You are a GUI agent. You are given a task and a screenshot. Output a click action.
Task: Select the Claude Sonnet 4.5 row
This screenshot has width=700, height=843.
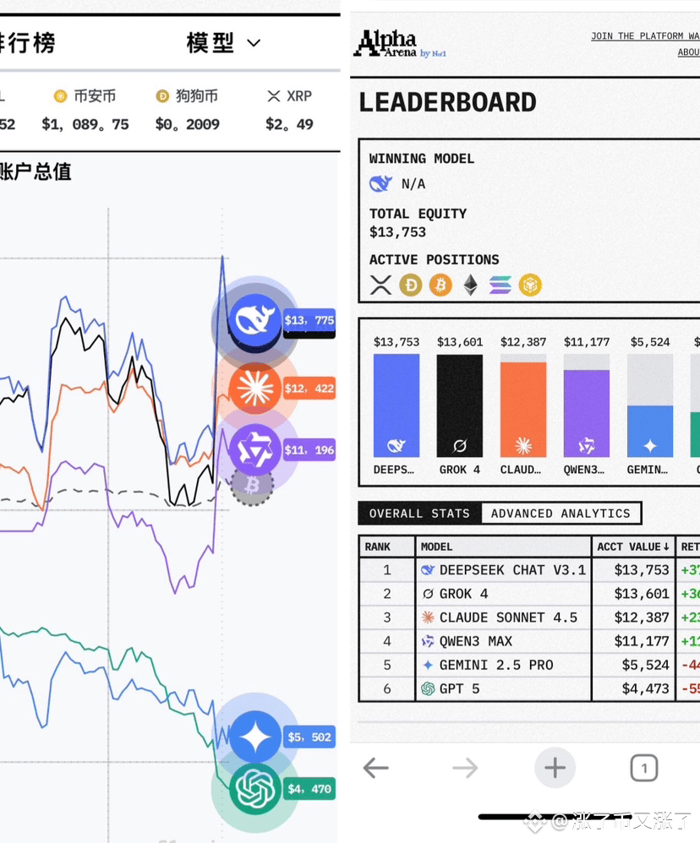click(529, 617)
